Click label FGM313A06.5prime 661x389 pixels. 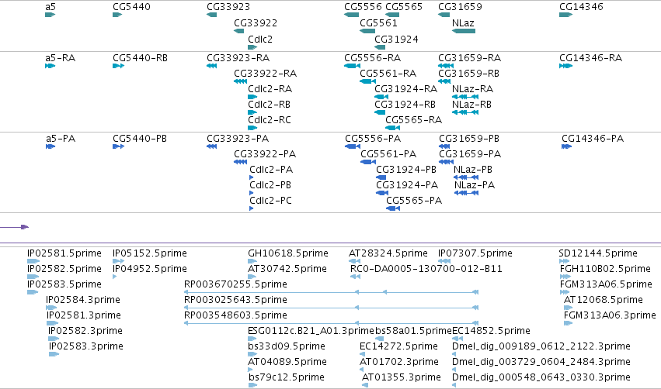pyautogui.click(x=606, y=284)
